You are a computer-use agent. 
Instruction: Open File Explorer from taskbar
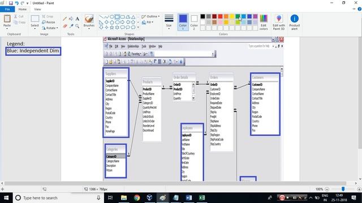click(x=124, y=198)
